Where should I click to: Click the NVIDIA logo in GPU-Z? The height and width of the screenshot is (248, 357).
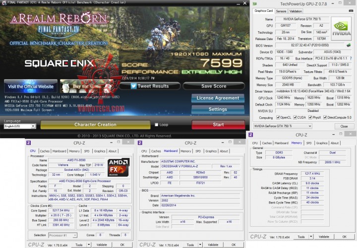point(342,28)
